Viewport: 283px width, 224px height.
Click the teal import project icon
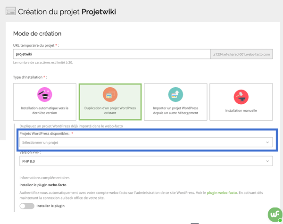click(x=175, y=95)
